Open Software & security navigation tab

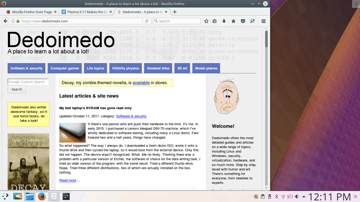26,68
